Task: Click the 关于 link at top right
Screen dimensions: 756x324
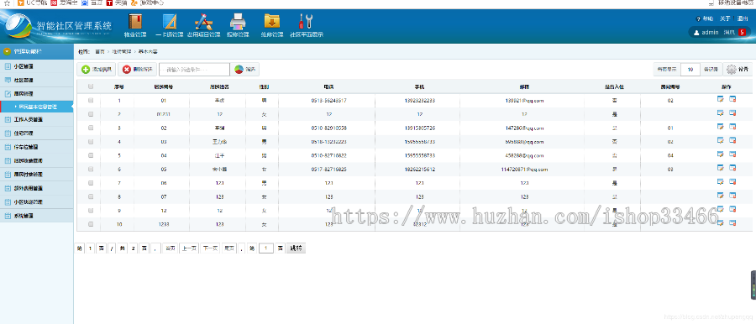Action: pyautogui.click(x=725, y=18)
